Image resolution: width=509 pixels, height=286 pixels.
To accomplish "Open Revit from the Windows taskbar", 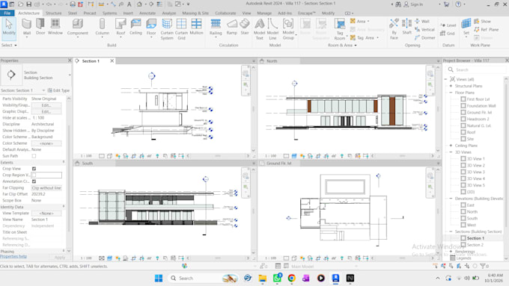I will click(335, 278).
